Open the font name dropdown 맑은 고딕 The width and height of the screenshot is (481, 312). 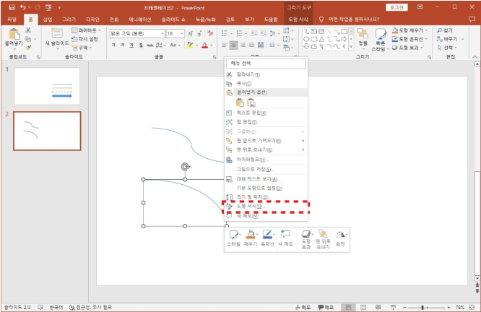tap(135, 33)
